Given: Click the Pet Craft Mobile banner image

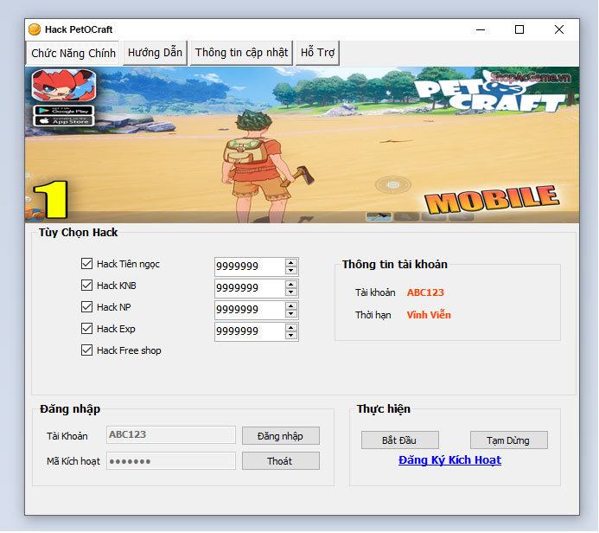Looking at the screenshot, I should 302,145.
